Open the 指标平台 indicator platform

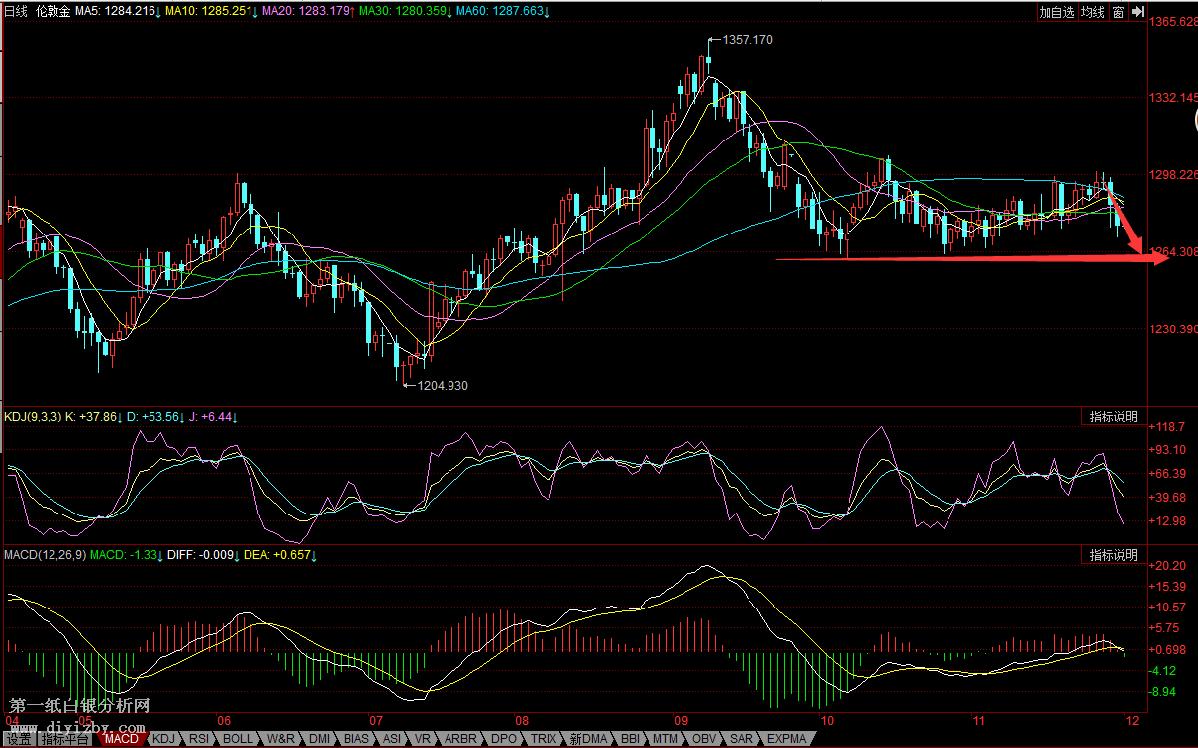pyautogui.click(x=65, y=739)
